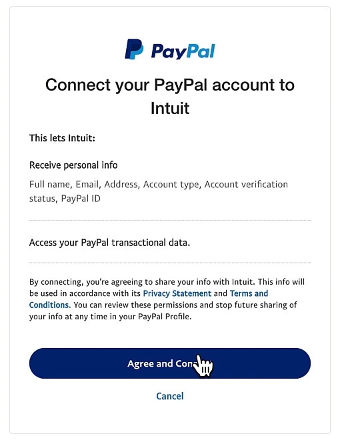
Task: Select the Connect your PayPal account heading
Action: pyautogui.click(x=170, y=96)
